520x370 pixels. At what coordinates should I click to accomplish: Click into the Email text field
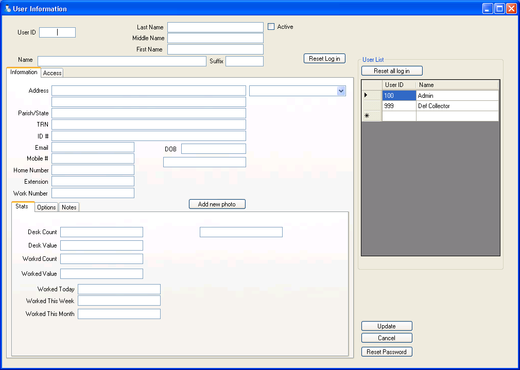(93, 148)
